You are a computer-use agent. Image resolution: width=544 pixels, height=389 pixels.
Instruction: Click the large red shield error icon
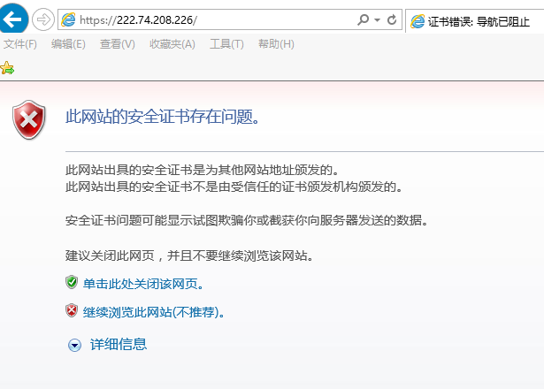click(29, 120)
